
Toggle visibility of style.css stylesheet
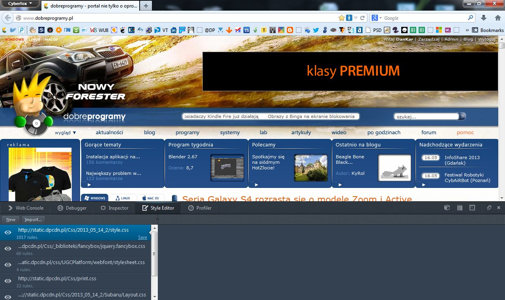click(x=7, y=232)
